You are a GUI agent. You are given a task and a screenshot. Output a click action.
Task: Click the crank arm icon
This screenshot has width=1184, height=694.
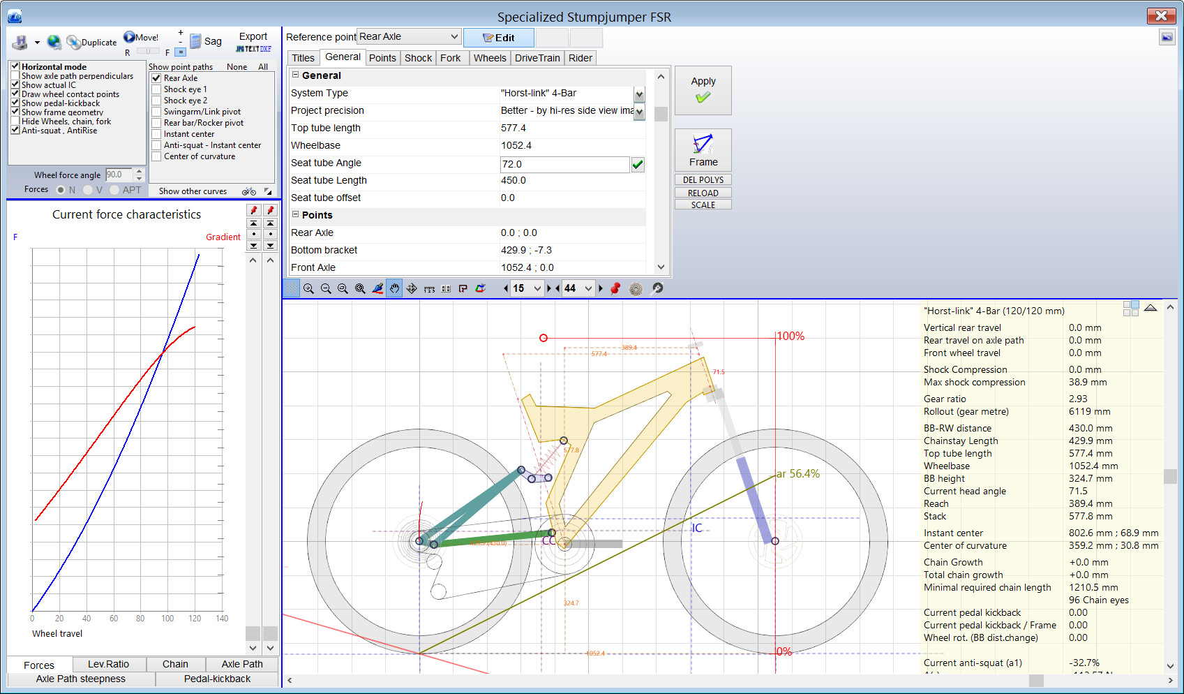[657, 288]
